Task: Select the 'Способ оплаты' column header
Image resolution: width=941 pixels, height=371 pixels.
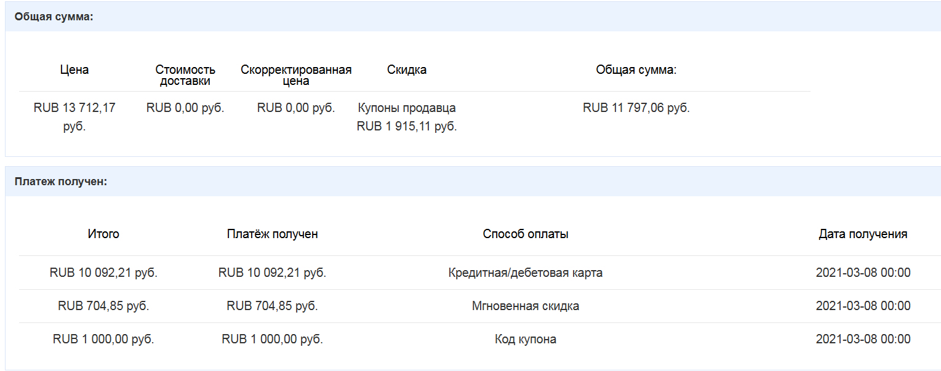Action: click(526, 234)
